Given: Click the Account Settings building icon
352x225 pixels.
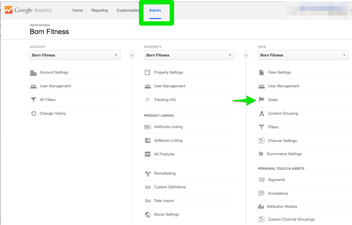Looking at the screenshot, I should point(34,72).
